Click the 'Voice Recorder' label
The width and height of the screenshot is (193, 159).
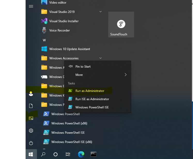(x=59, y=30)
